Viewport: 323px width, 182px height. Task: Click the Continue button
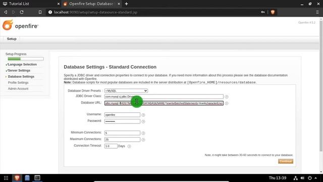pyautogui.click(x=286, y=161)
